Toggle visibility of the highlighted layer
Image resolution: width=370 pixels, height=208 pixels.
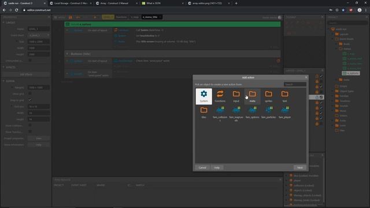click(x=321, y=97)
